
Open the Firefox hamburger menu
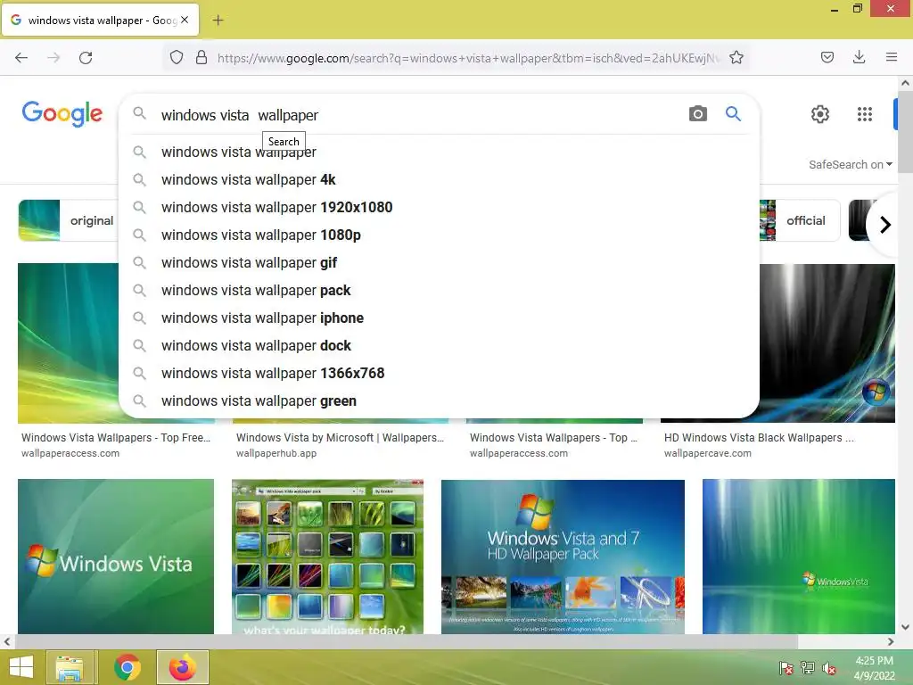click(892, 58)
